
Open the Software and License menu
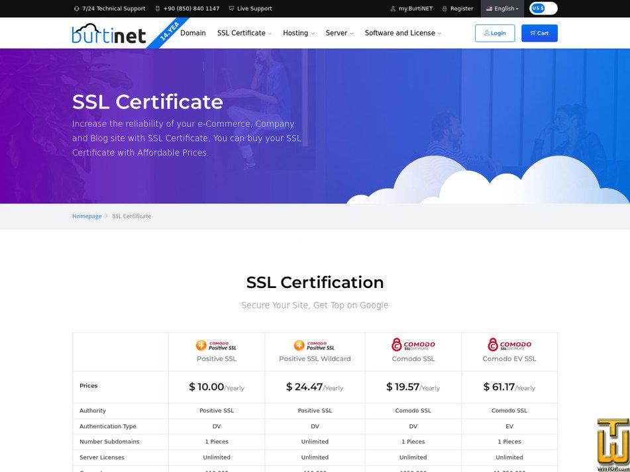tap(403, 32)
